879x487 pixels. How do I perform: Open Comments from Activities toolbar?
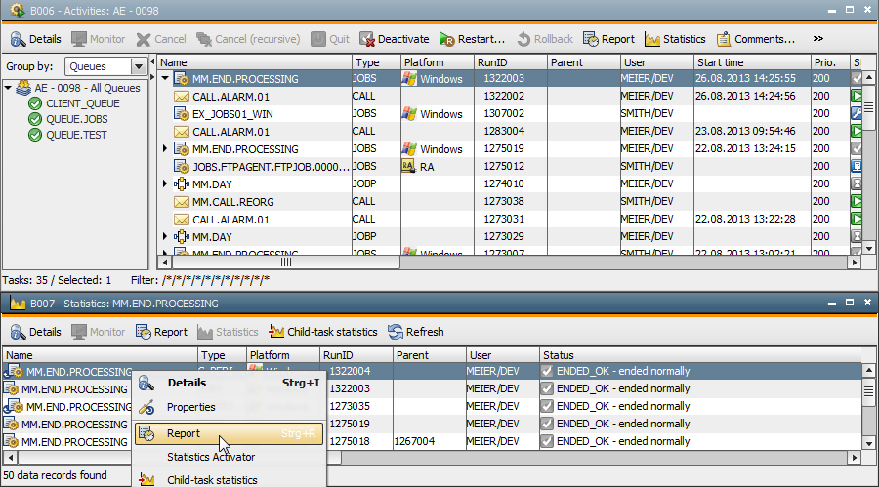pos(756,39)
